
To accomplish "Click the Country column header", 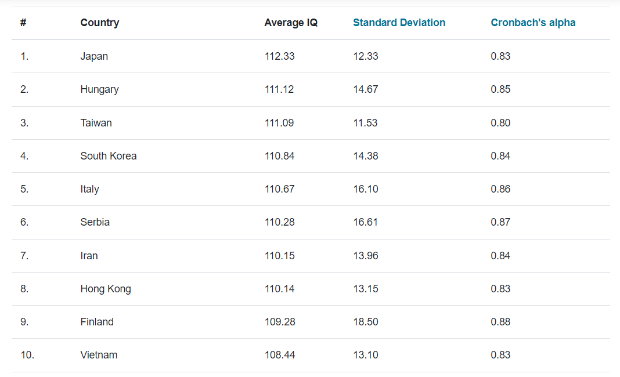I will [x=99, y=23].
